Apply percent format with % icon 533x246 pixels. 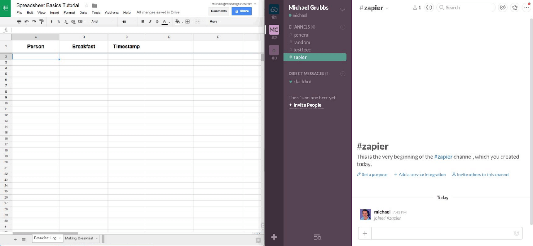tap(58, 22)
